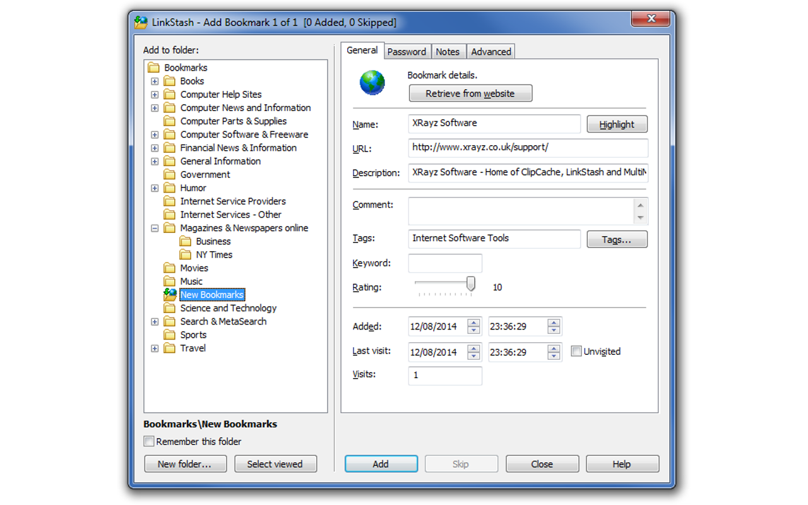Image resolution: width=808 pixels, height=505 pixels.
Task: Click the Bookmarks root folder icon
Action: point(153,68)
